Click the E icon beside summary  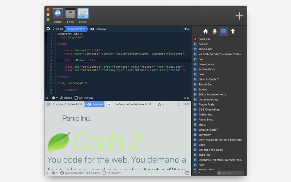click(195, 135)
